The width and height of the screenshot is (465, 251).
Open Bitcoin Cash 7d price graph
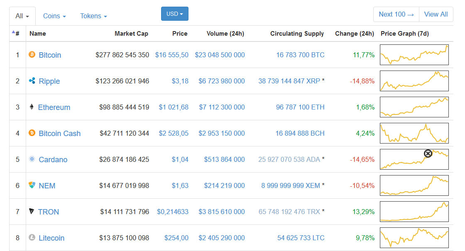click(414, 133)
